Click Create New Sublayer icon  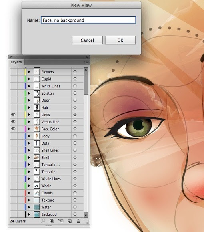[61, 221]
